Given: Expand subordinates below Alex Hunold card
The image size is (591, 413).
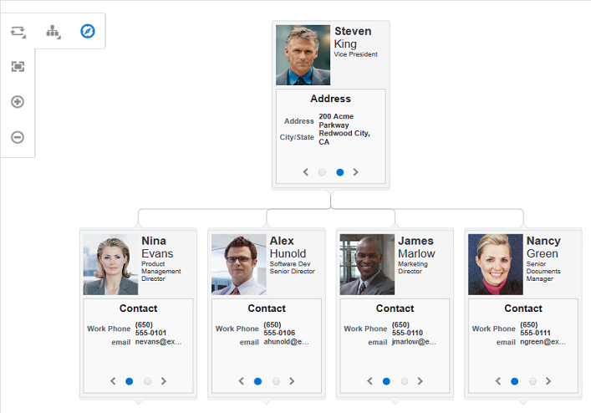Looking at the screenshot, I should [x=267, y=401].
